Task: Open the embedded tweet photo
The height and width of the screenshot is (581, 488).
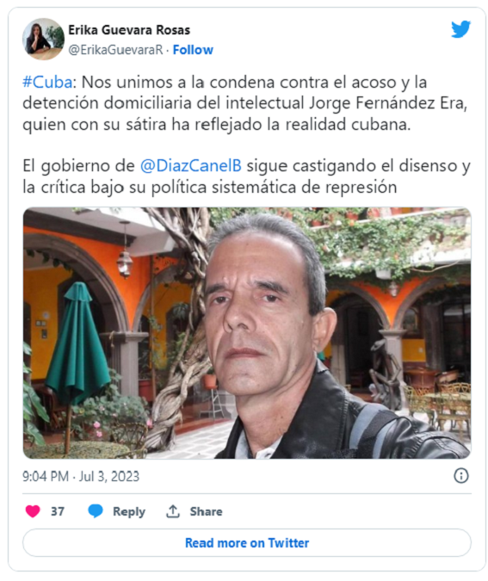Action: 247,333
